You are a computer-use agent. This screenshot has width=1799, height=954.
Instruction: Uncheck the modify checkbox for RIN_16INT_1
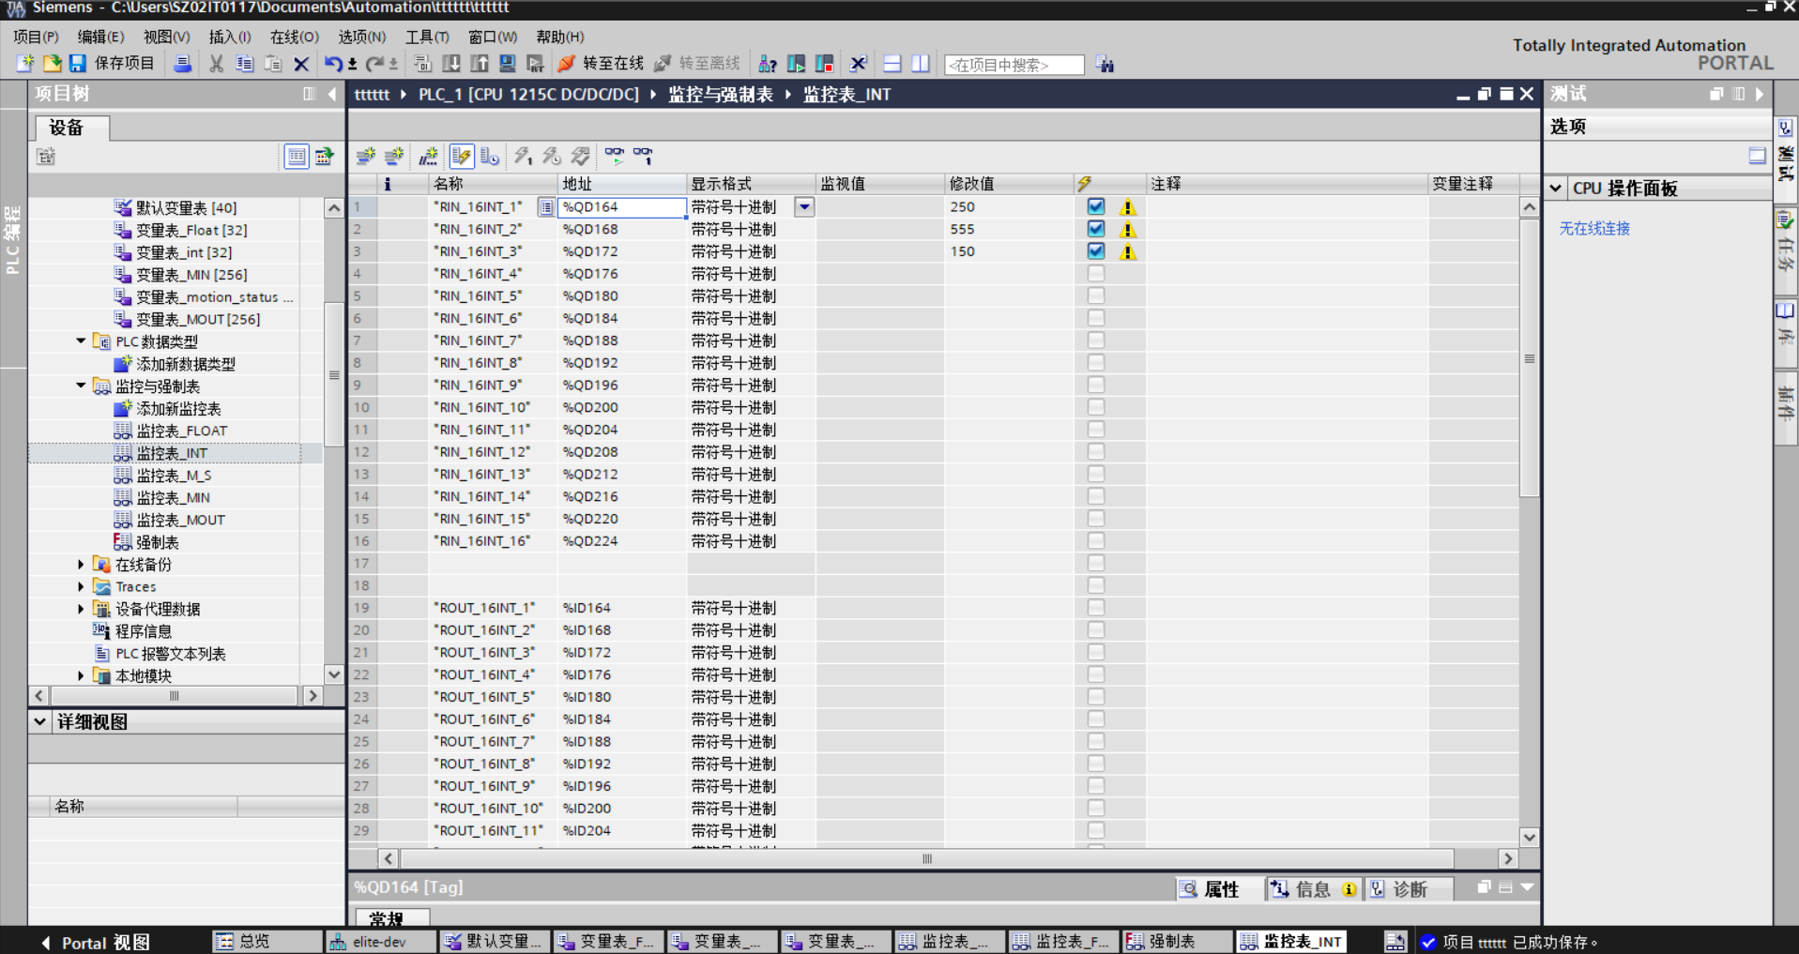(1095, 206)
